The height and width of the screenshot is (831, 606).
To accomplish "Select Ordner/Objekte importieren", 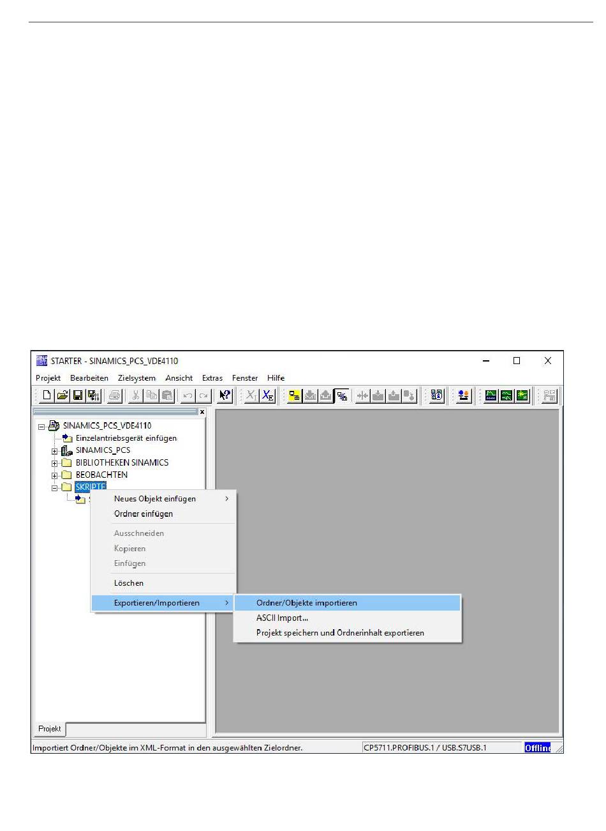I will (347, 603).
